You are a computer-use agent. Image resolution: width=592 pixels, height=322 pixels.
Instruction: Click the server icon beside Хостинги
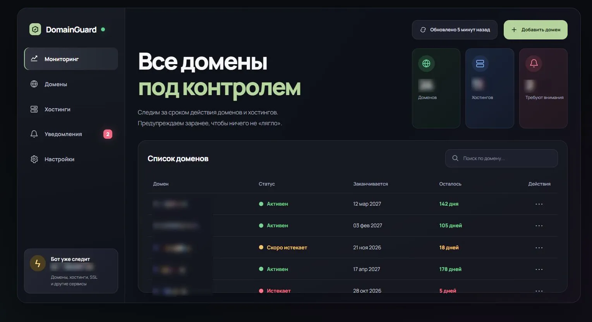click(x=34, y=109)
